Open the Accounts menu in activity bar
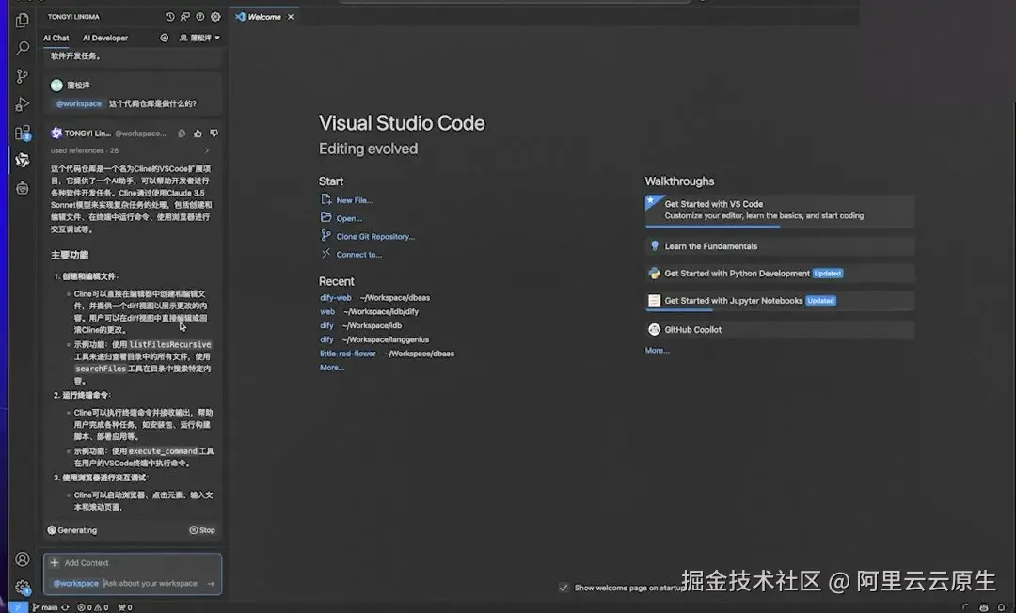Viewport: 1016px width, 613px height. click(22, 559)
